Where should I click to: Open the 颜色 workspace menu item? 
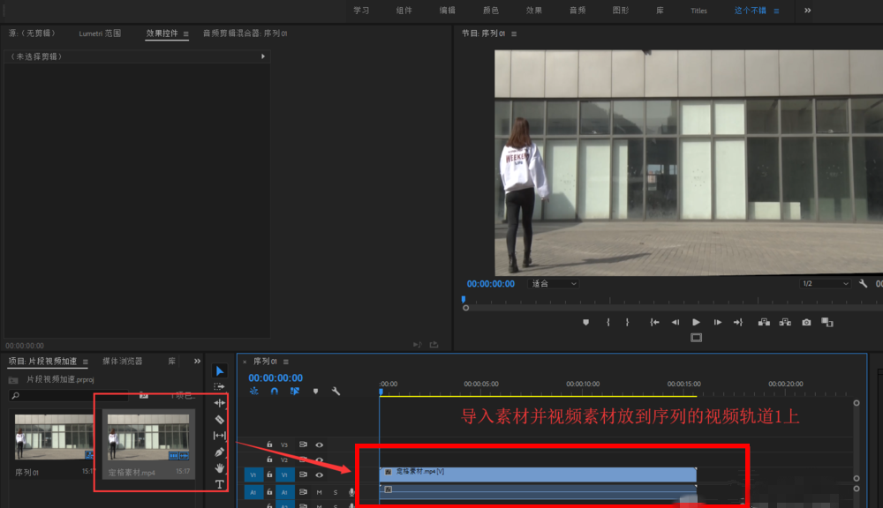tap(490, 11)
